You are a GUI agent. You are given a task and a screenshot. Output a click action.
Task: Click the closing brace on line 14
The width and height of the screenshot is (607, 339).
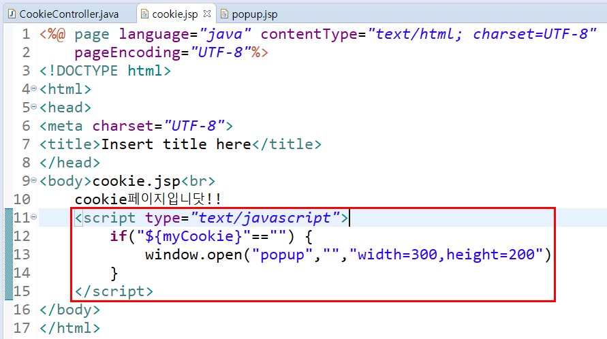point(114,273)
